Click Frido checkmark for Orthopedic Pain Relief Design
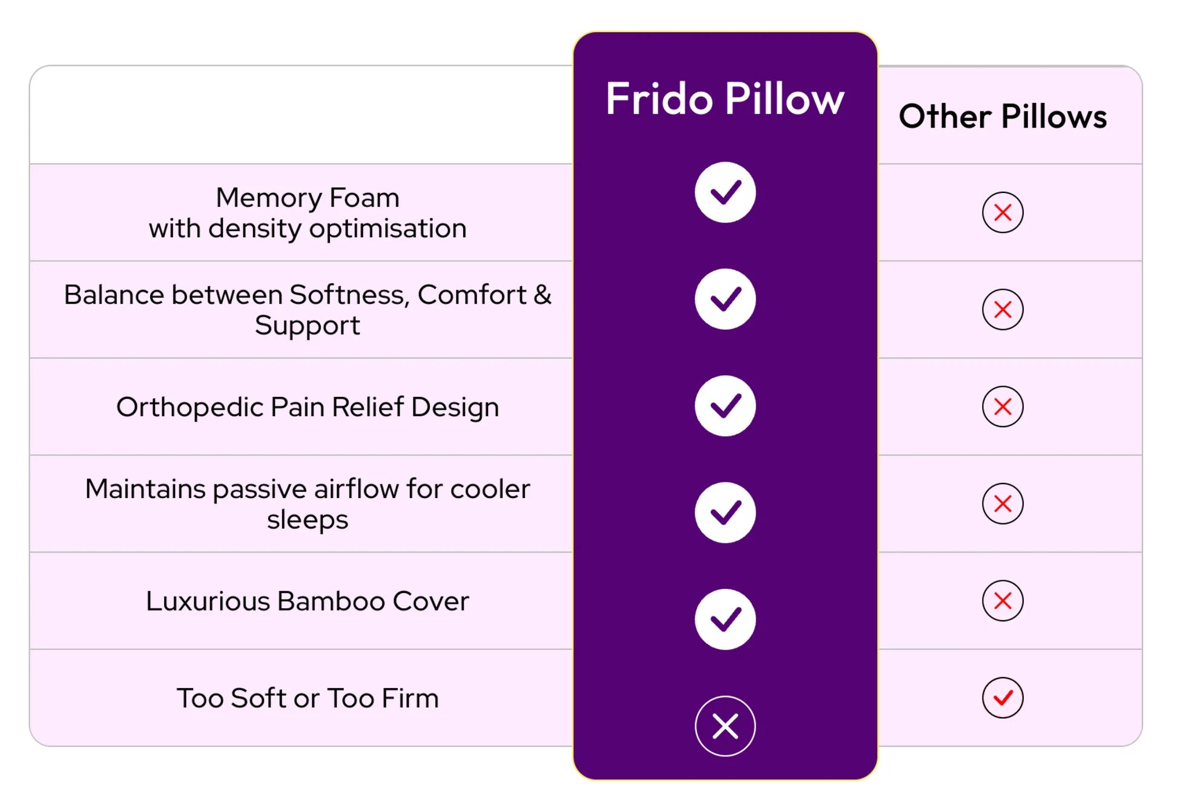Viewport: 1177px width, 812px height. 725,406
